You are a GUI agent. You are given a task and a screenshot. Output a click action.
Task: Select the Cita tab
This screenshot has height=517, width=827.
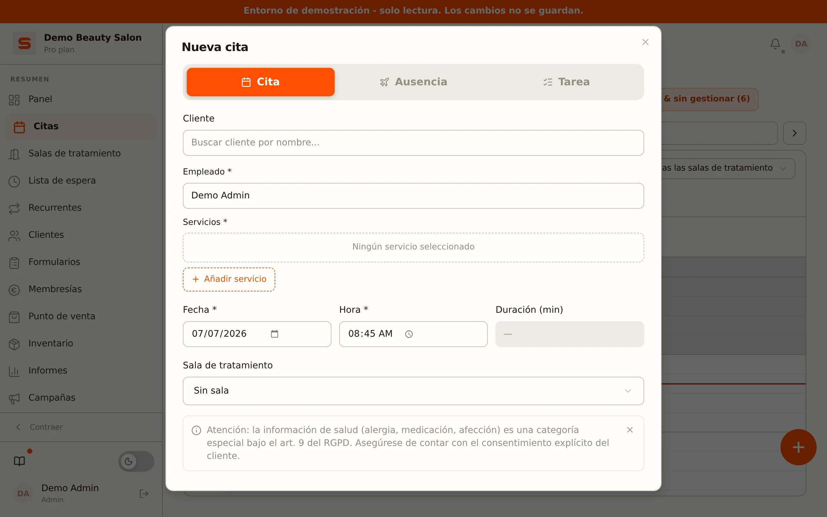(260, 82)
